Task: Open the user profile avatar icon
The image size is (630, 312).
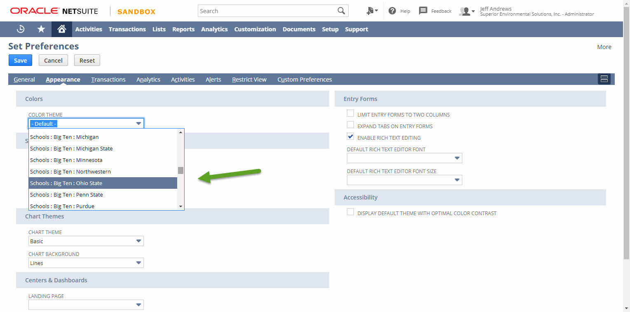Action: (465, 11)
